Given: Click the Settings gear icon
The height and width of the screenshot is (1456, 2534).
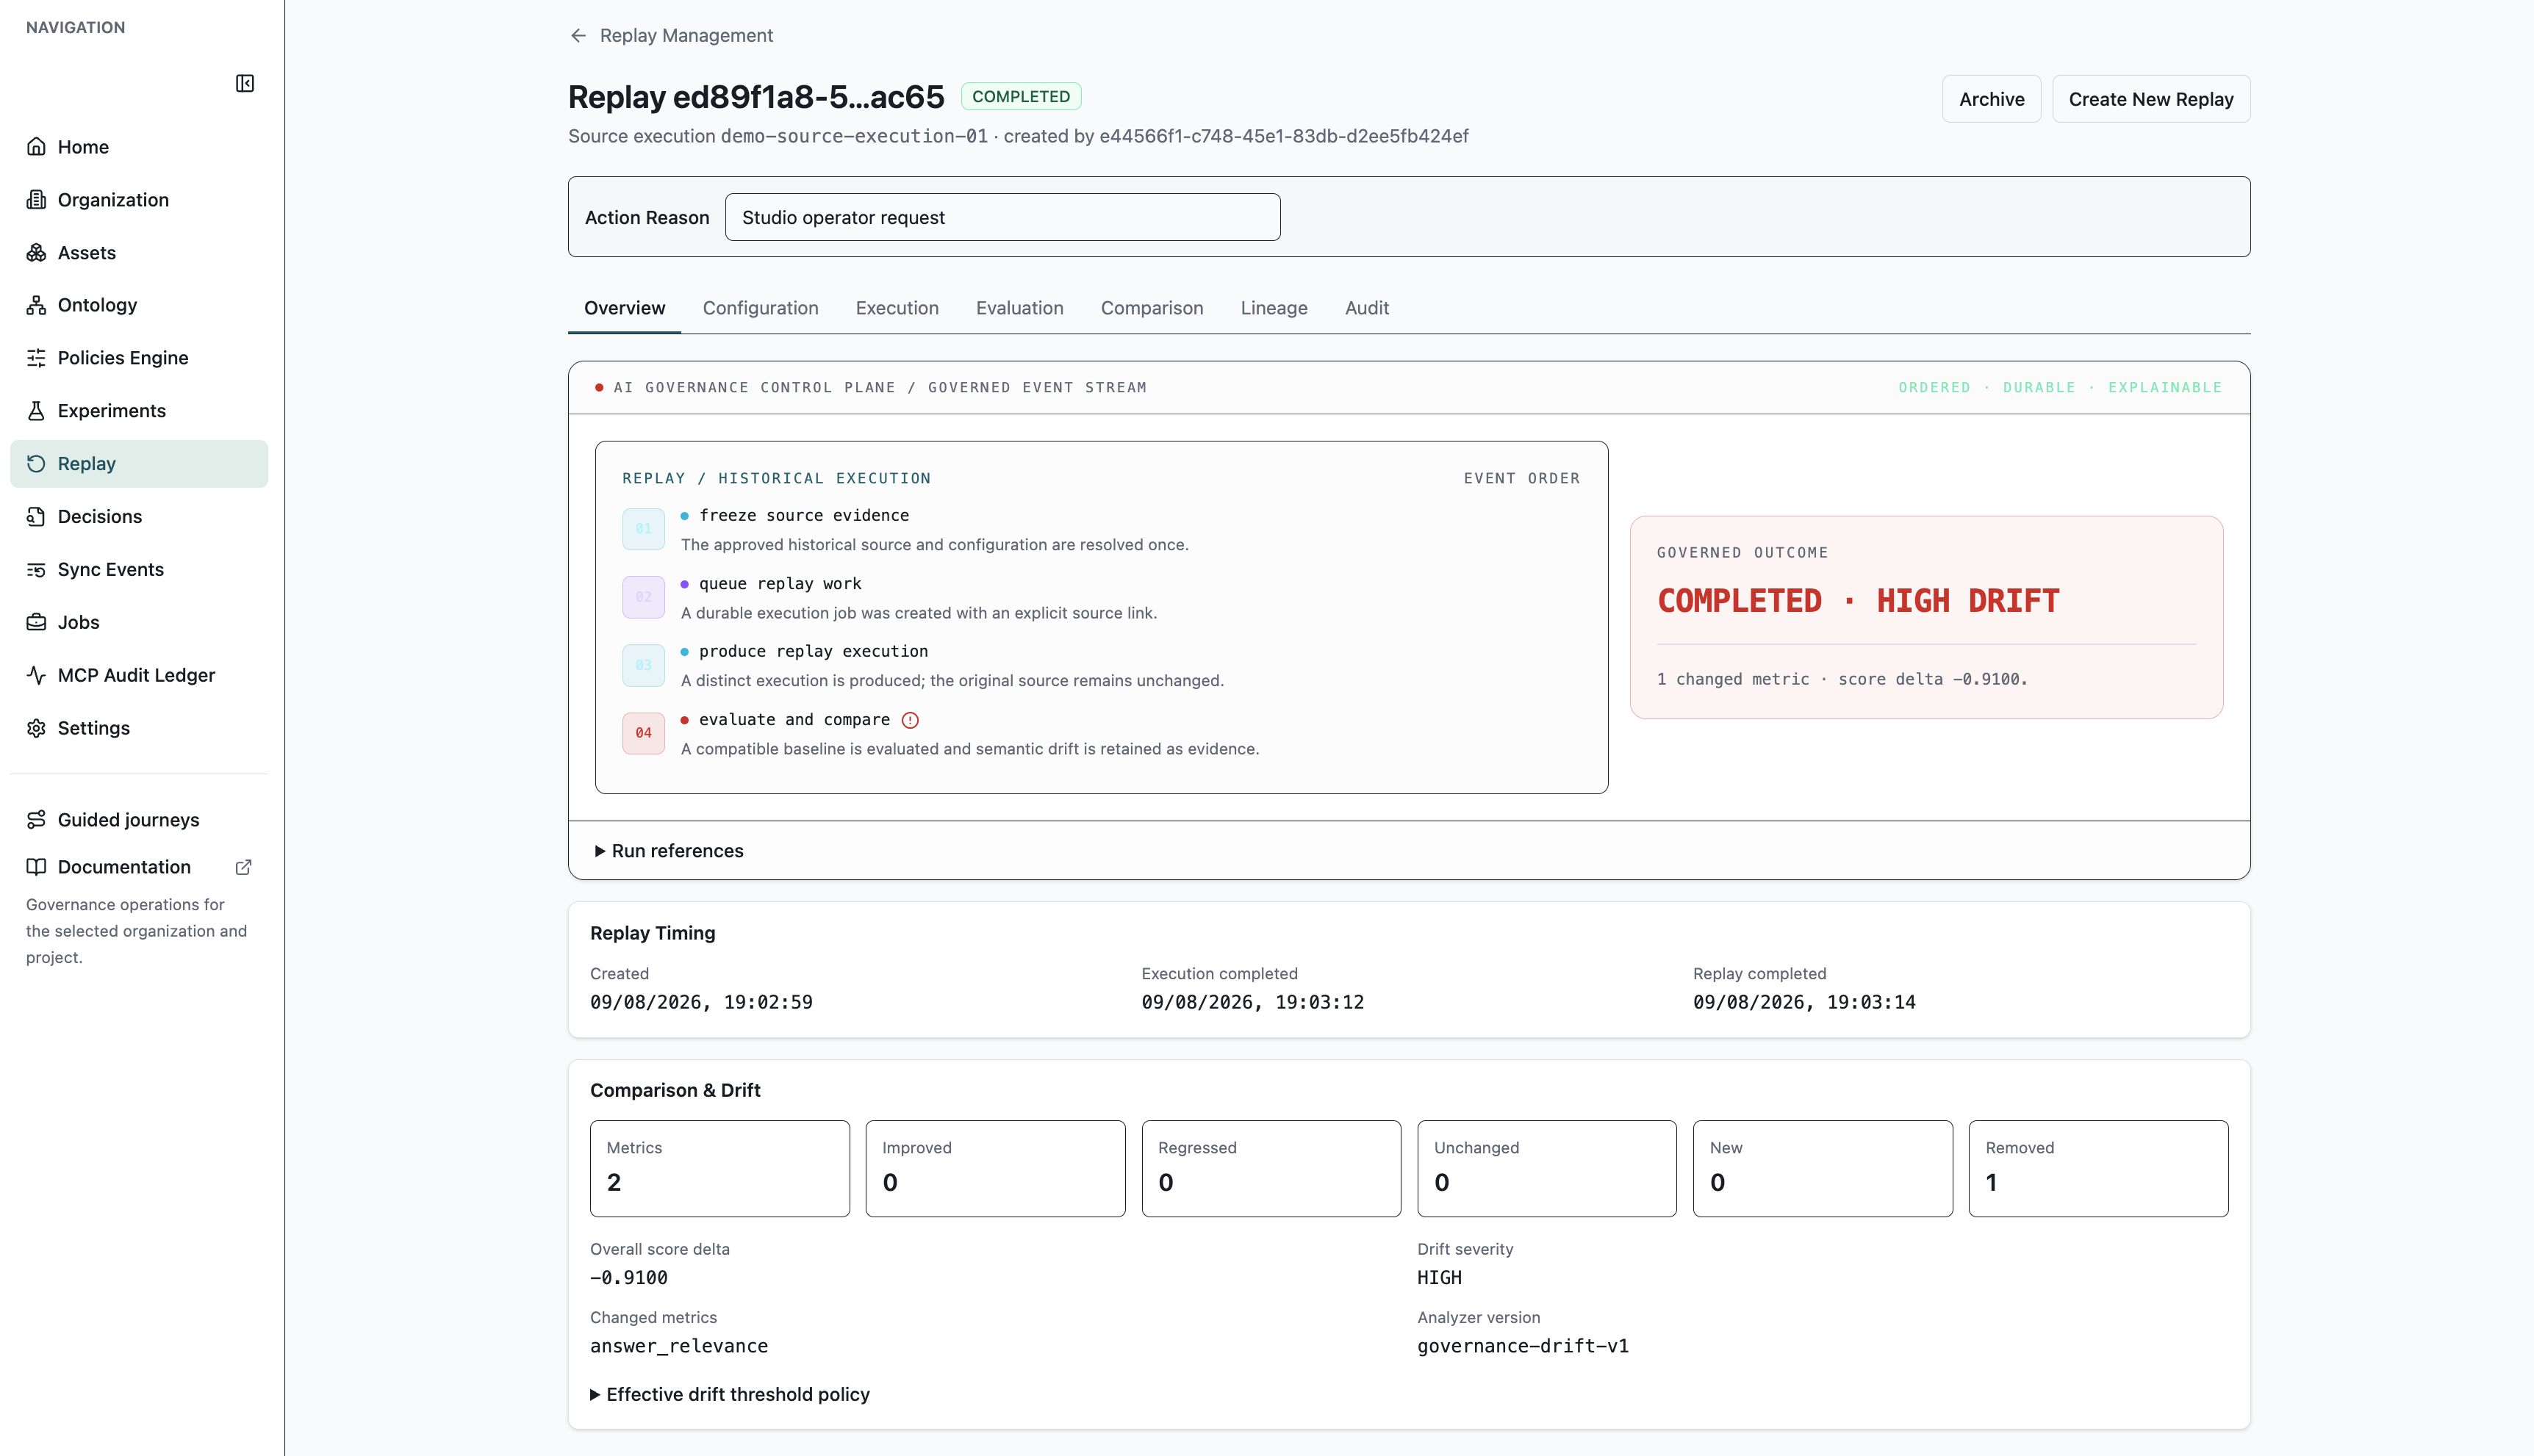Looking at the screenshot, I should [37, 728].
